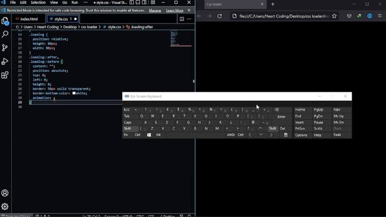Open the Accounts menu icon
Image resolution: width=386 pixels, height=217 pixels.
(x=5, y=193)
